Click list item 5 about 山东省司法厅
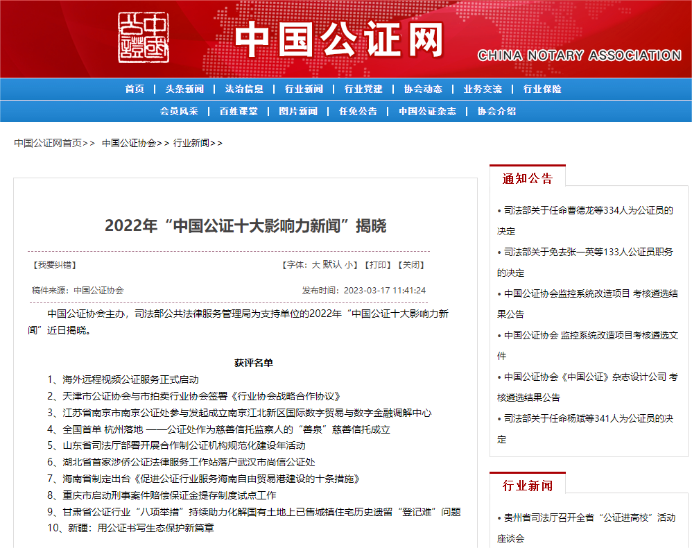692x548 pixels. click(x=176, y=445)
